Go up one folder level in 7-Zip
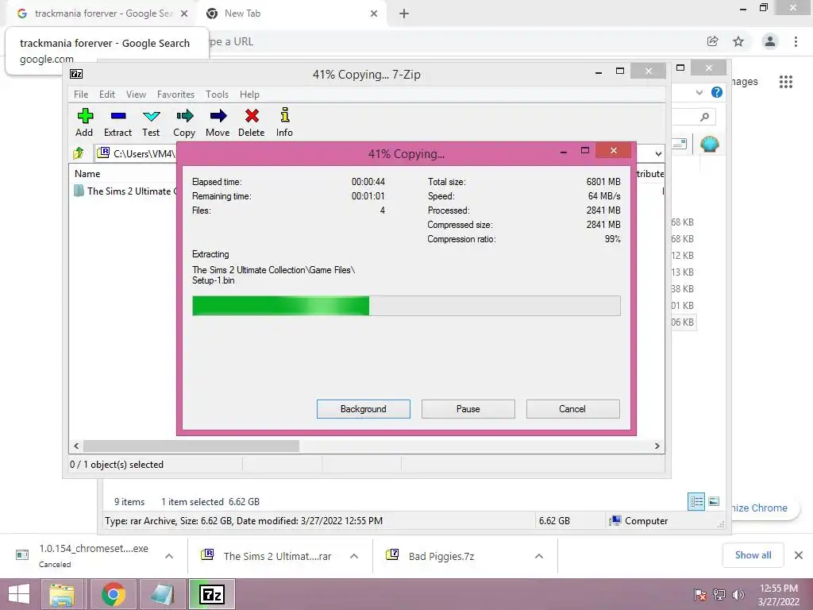 pyautogui.click(x=79, y=153)
